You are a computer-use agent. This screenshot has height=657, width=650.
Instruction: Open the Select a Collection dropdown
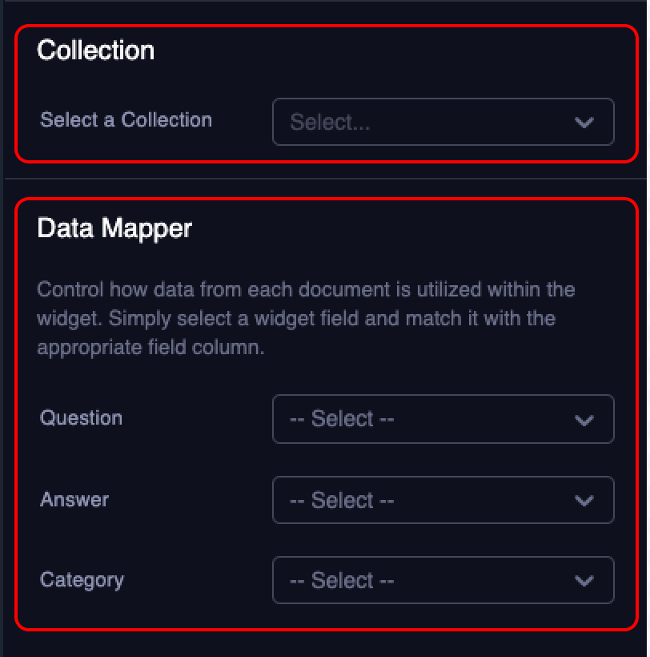[x=443, y=122]
